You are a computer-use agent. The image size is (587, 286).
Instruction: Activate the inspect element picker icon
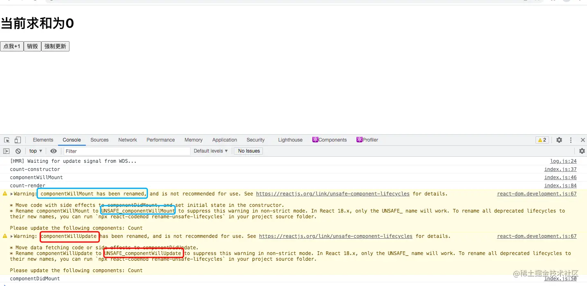(x=7, y=140)
